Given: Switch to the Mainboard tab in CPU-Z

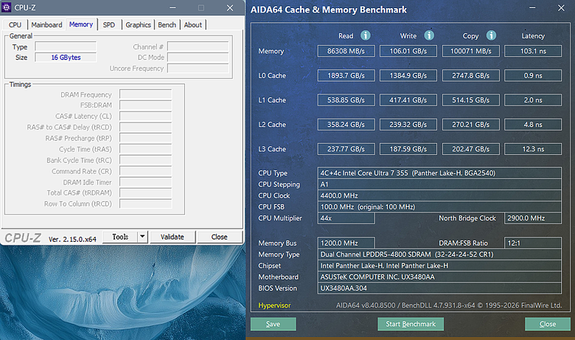Looking at the screenshot, I should [46, 24].
